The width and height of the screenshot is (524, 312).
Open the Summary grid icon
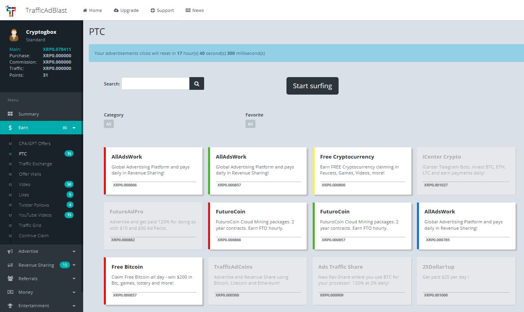tap(10, 114)
